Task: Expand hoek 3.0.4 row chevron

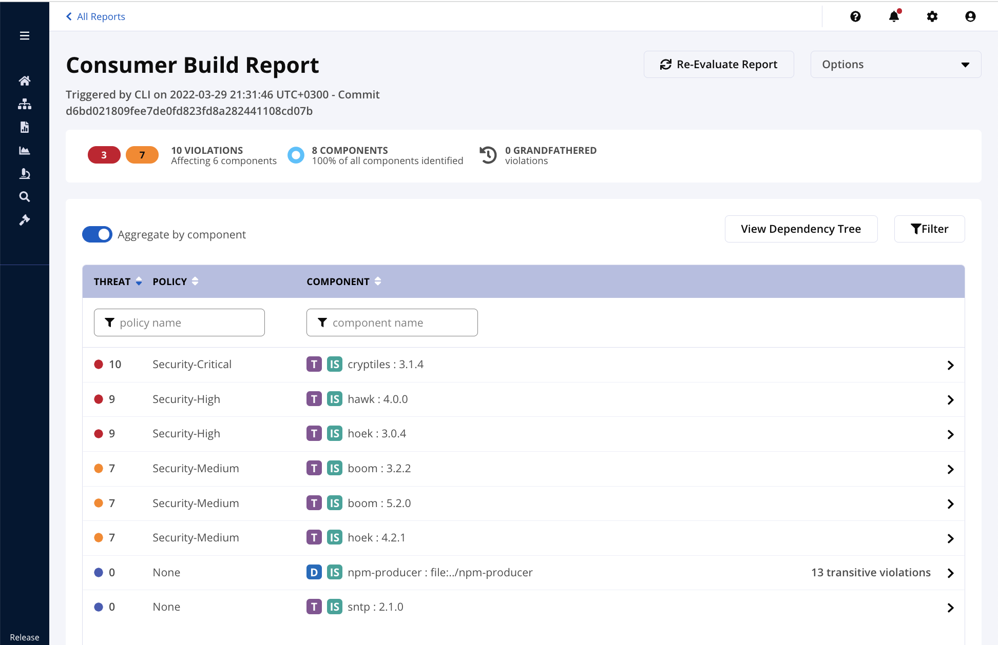Action: click(950, 435)
